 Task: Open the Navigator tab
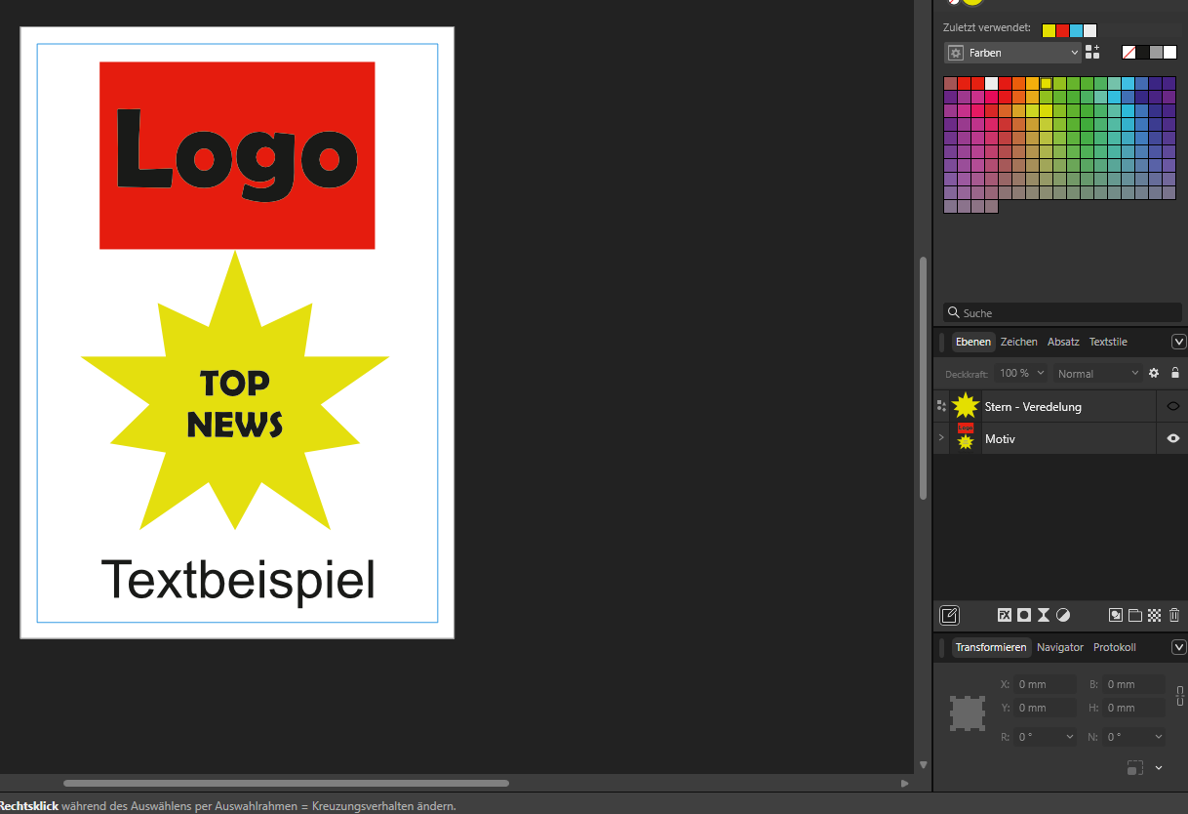click(1060, 647)
